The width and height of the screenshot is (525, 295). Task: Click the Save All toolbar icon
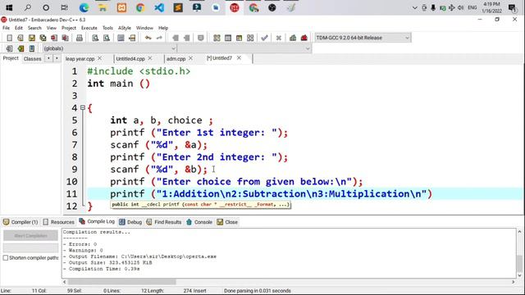coord(43,38)
